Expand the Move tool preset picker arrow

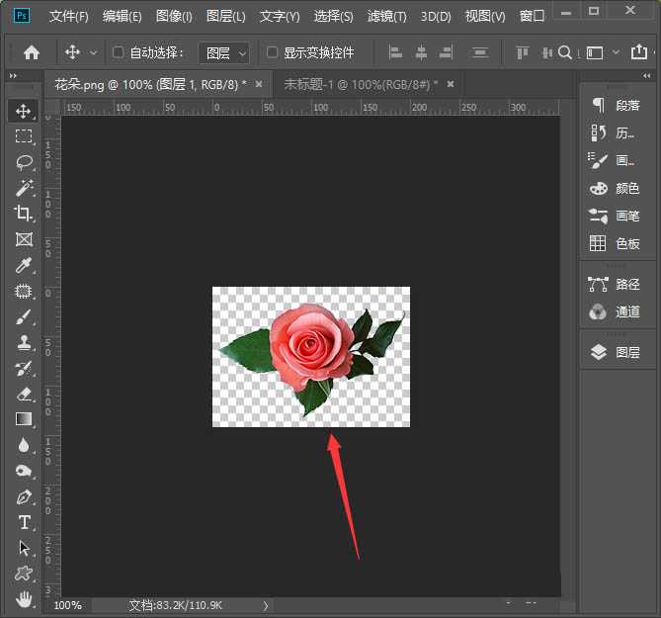tap(94, 52)
